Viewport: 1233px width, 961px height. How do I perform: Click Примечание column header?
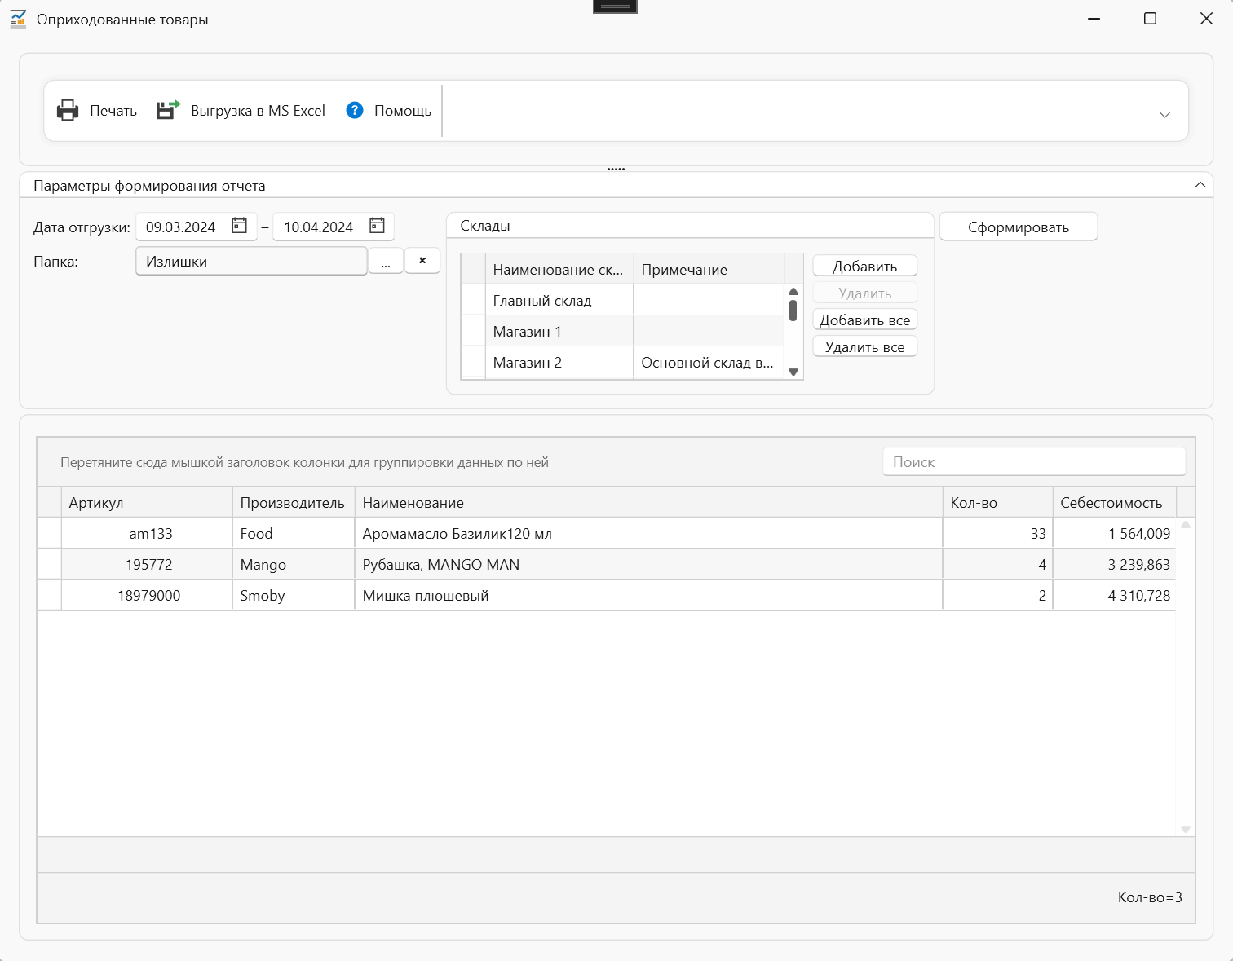coord(709,269)
